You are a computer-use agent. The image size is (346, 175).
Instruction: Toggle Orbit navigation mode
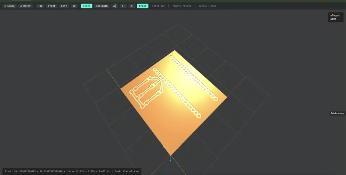point(142,6)
